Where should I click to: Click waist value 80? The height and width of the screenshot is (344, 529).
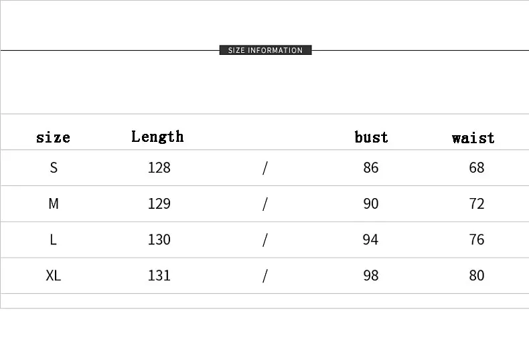click(x=477, y=276)
